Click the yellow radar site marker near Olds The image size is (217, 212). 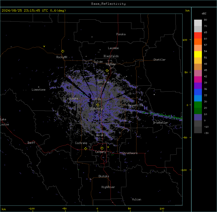coord(98,105)
